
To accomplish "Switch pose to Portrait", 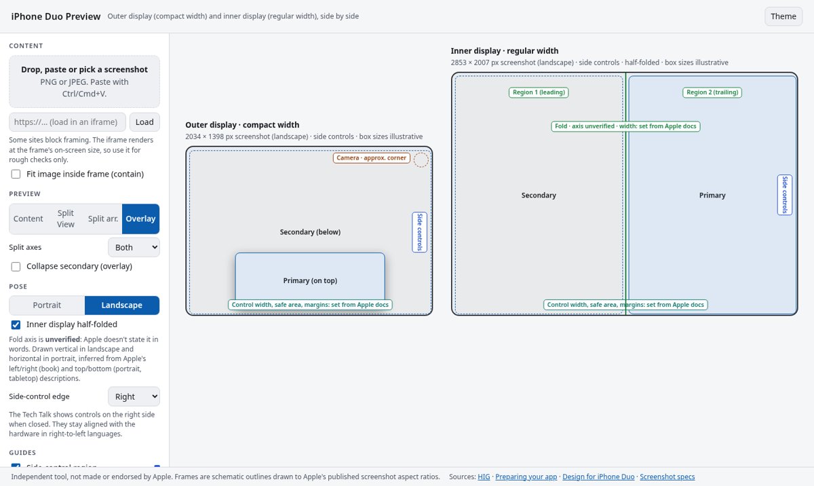I will coord(47,305).
